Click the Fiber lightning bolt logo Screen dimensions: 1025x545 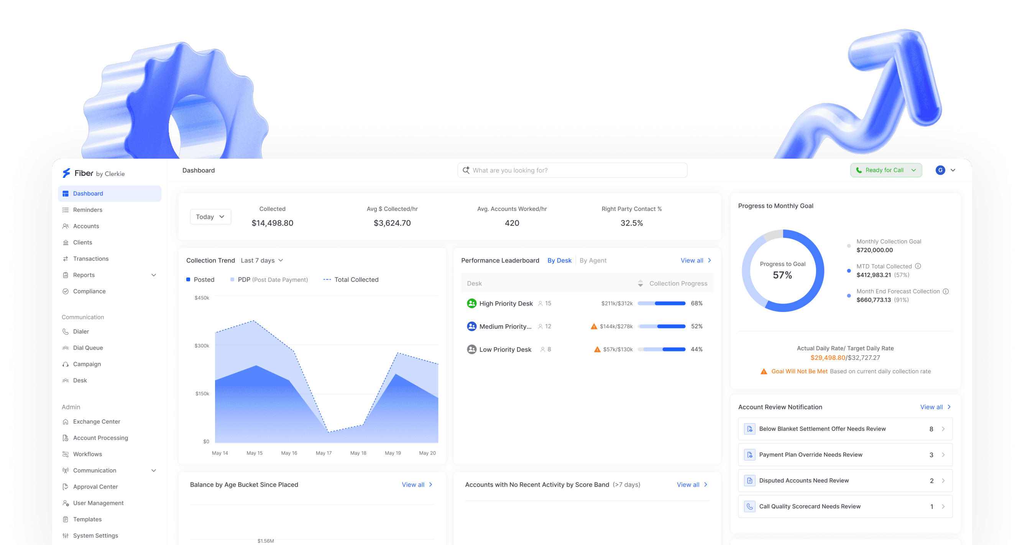pyautogui.click(x=66, y=173)
